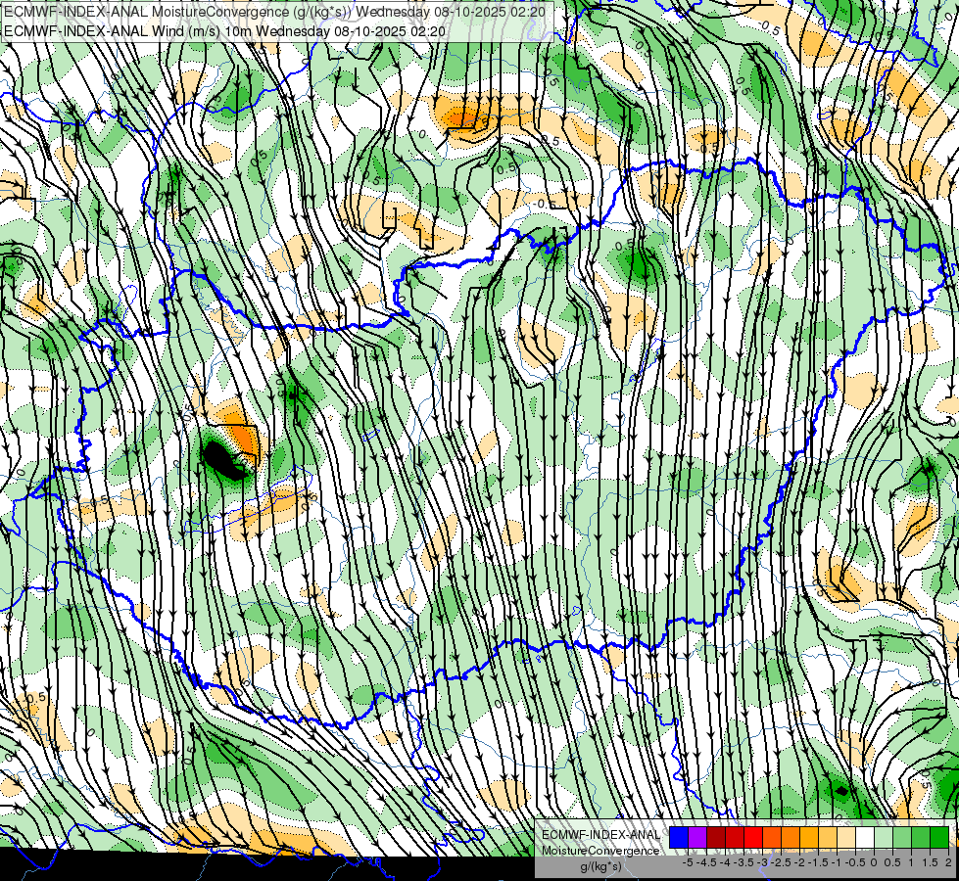Viewport: 959px width, 881px height.
Task: Select the legend swatch between -4 and -3.5
Action: [x=735, y=838]
